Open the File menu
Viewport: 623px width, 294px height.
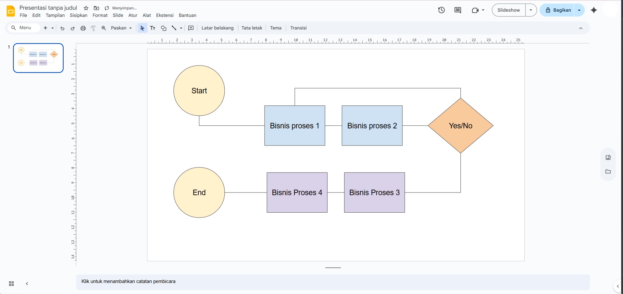tap(23, 15)
